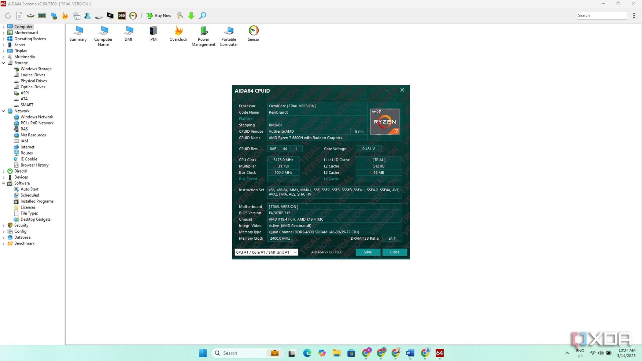Click the monitor diagnostics toolbar icon
Viewport: 642px width, 361px height.
[110, 16]
